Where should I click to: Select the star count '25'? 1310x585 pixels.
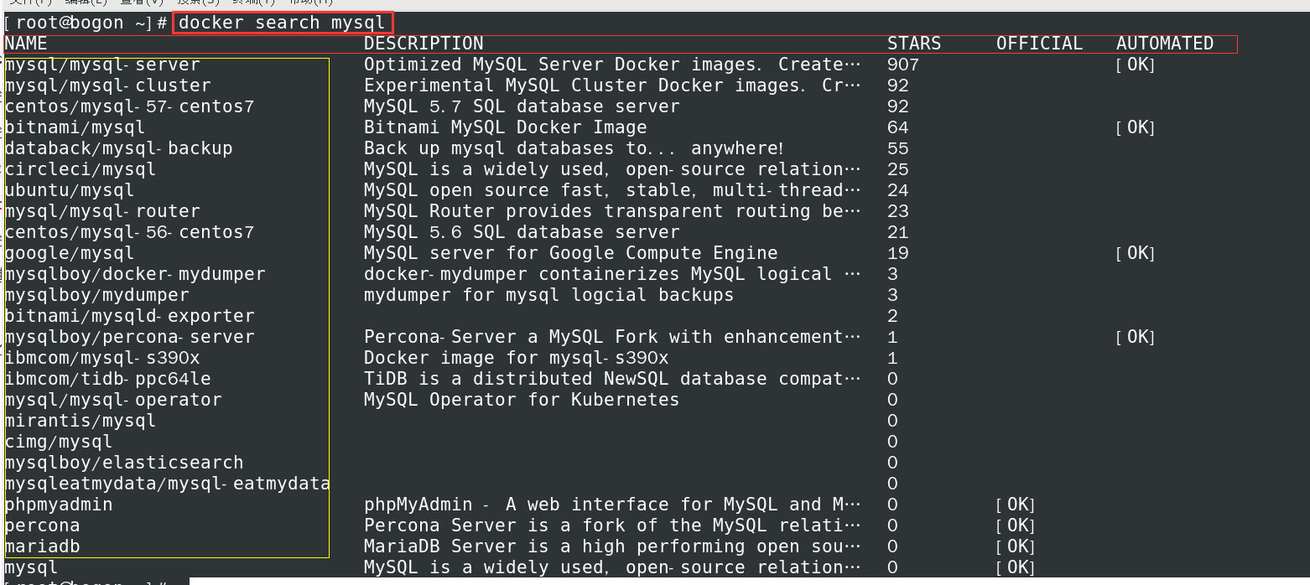pos(898,169)
